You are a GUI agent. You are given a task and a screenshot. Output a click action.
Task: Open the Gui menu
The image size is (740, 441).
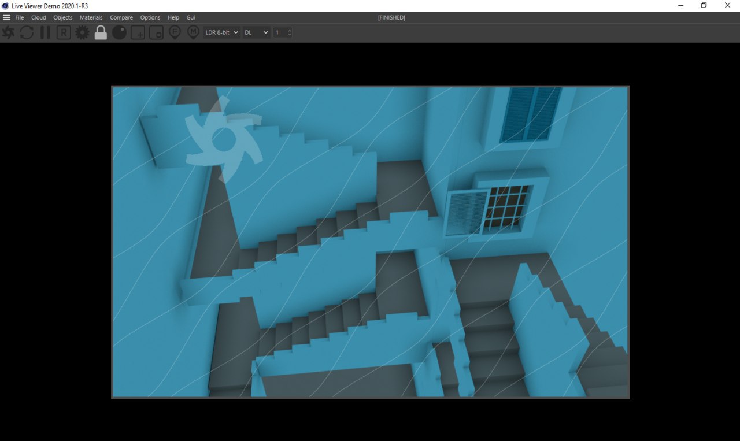coord(191,17)
